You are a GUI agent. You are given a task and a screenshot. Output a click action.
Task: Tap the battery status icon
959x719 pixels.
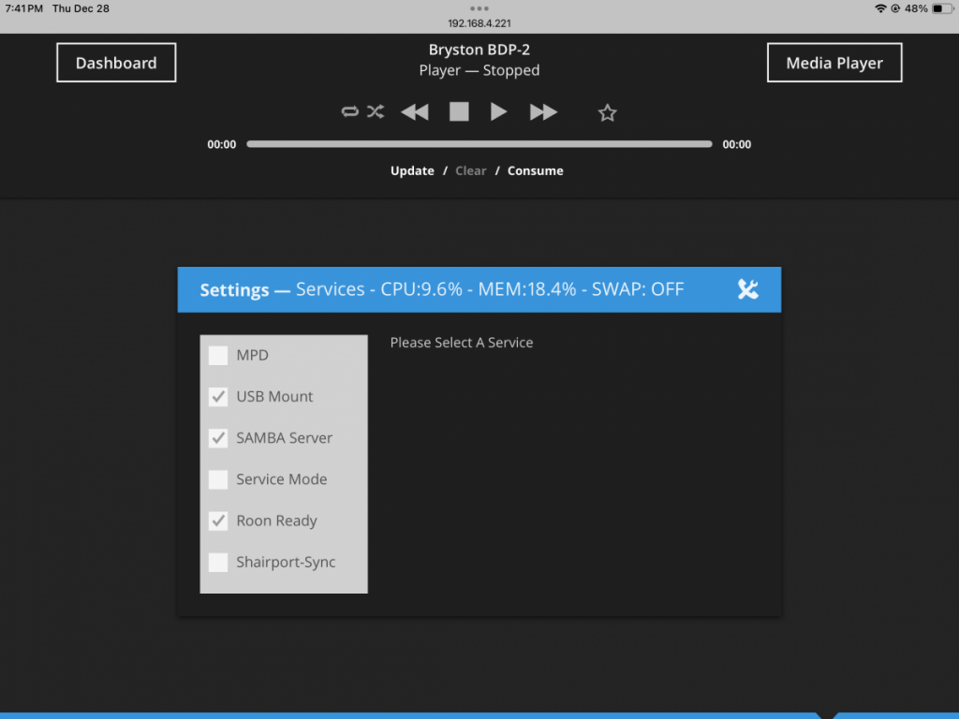[x=941, y=8]
